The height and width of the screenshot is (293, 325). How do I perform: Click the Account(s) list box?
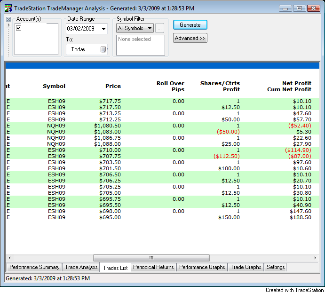click(x=37, y=39)
